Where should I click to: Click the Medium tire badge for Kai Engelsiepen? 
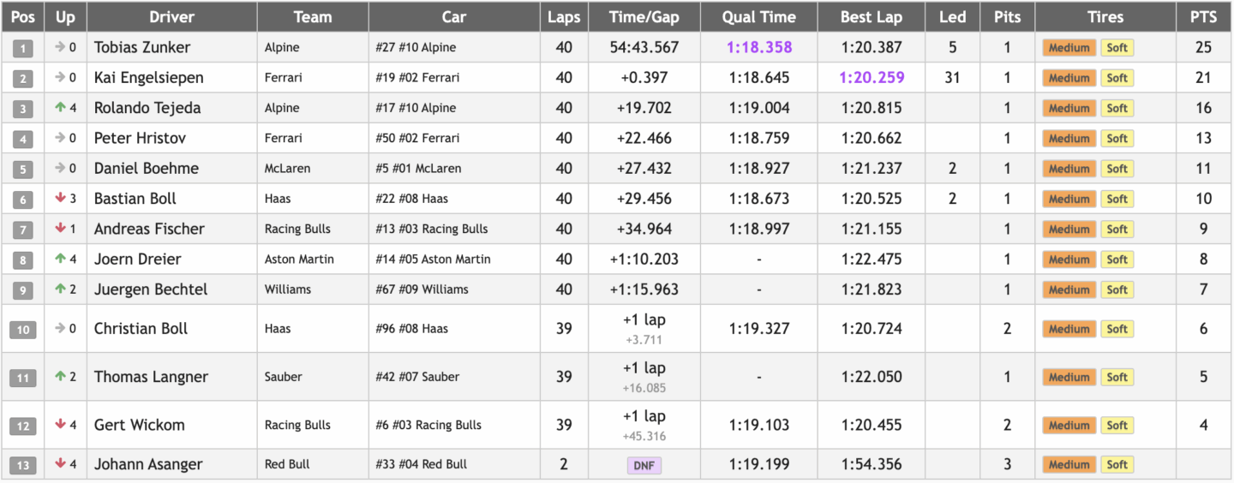pyautogui.click(x=1069, y=78)
